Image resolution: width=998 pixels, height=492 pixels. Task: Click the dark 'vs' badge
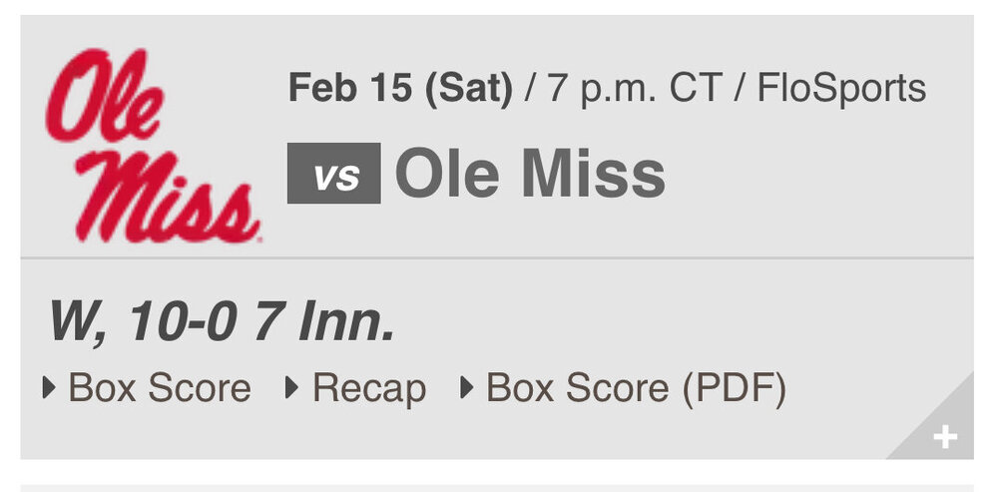333,174
